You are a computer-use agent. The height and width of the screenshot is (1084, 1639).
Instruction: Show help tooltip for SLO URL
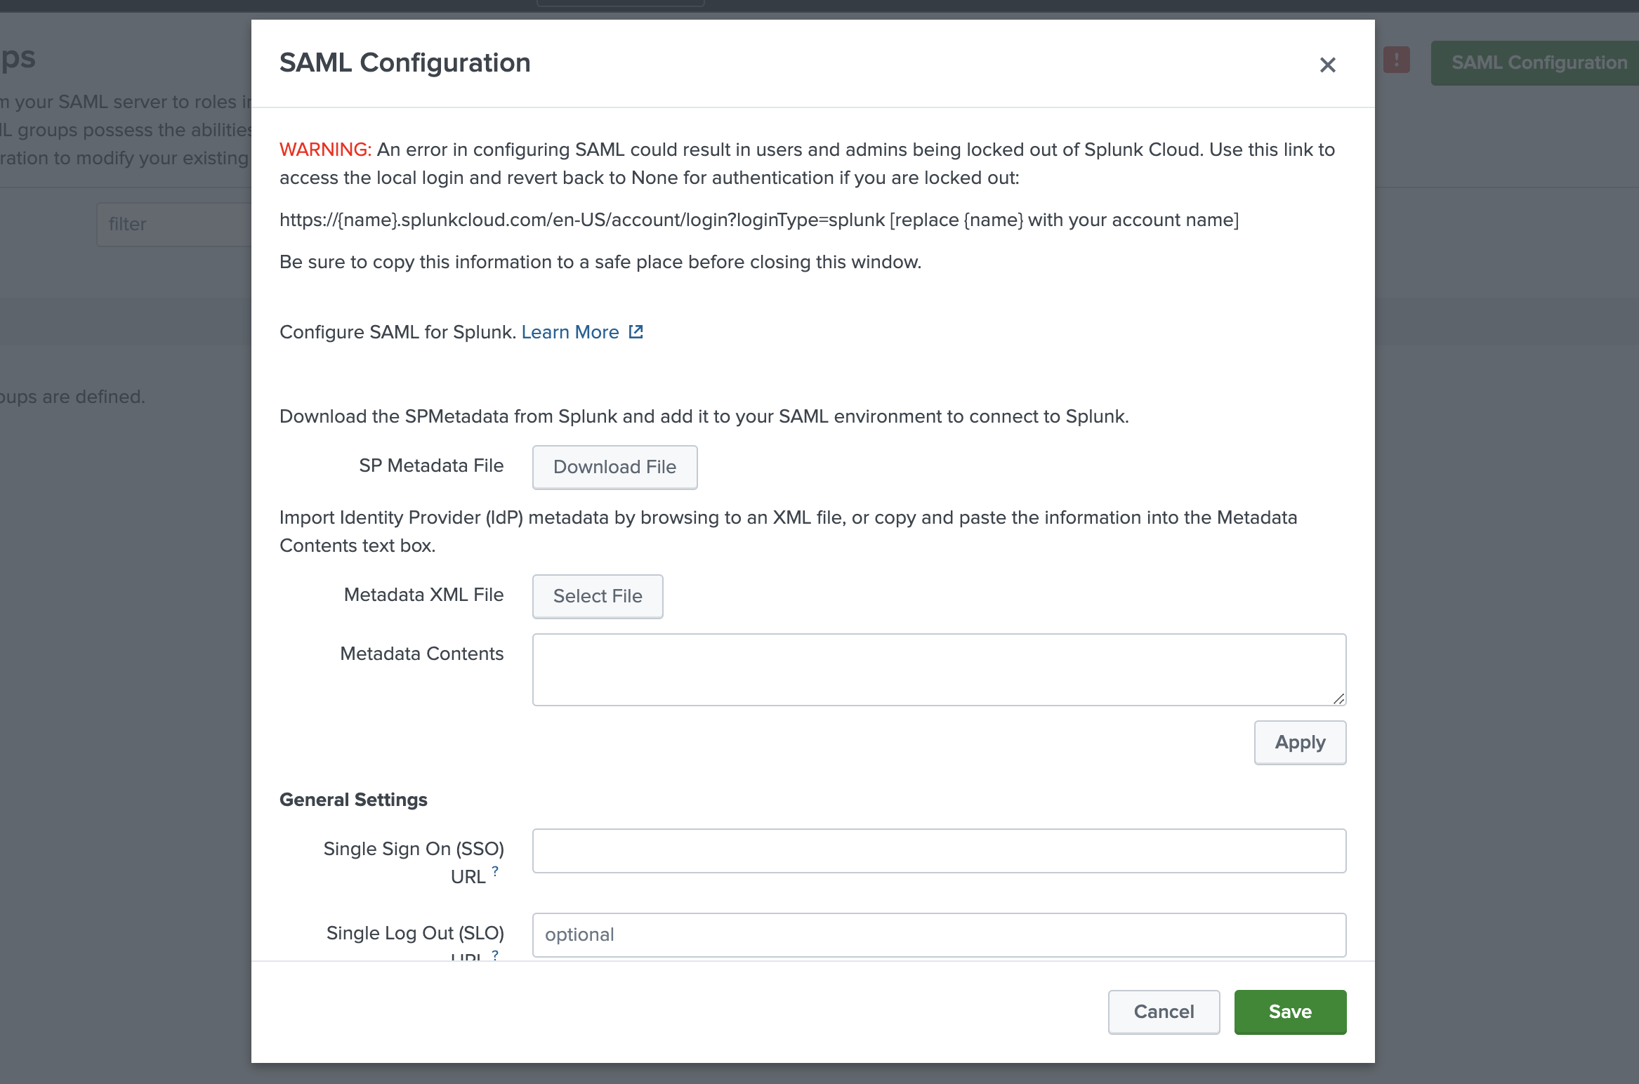495,955
